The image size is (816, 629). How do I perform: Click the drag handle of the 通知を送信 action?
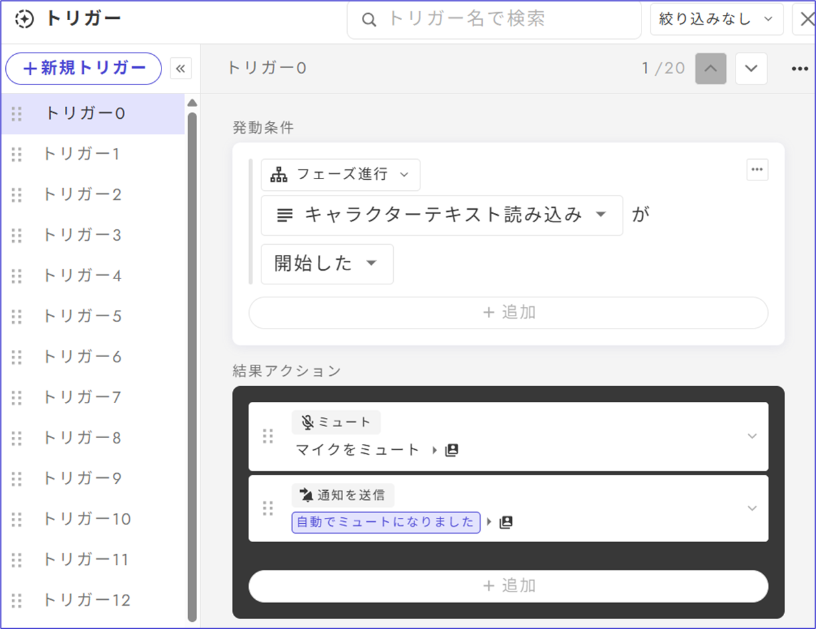pyautogui.click(x=268, y=508)
